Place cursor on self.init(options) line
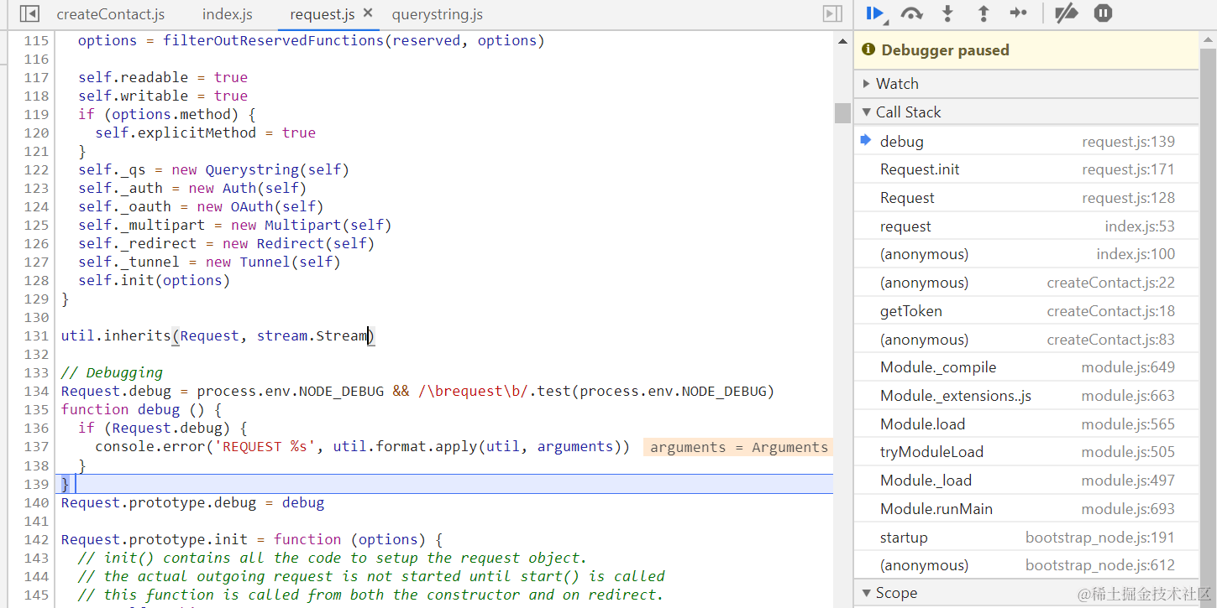Viewport: 1217px width, 608px height. click(x=154, y=280)
